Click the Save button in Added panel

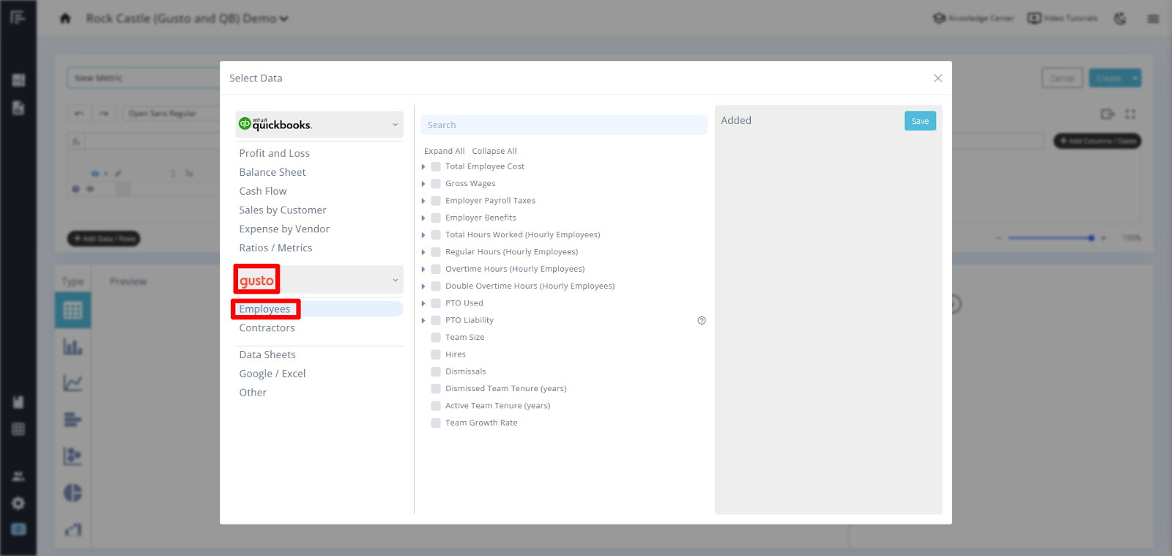coord(919,122)
